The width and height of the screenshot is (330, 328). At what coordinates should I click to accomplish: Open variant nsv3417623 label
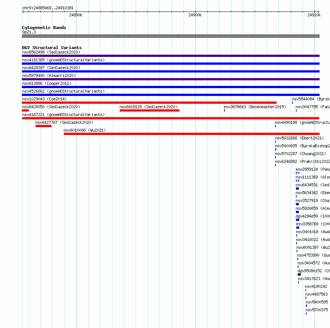coord(314,279)
